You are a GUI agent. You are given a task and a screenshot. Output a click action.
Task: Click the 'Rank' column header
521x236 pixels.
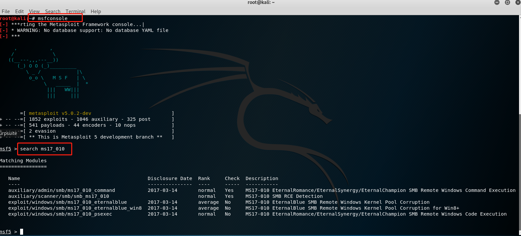tap(204, 178)
